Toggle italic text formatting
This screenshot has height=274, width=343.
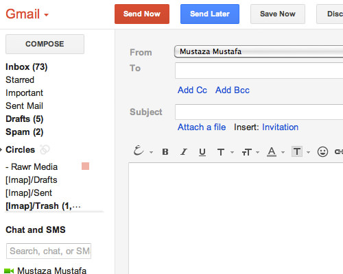click(184, 152)
